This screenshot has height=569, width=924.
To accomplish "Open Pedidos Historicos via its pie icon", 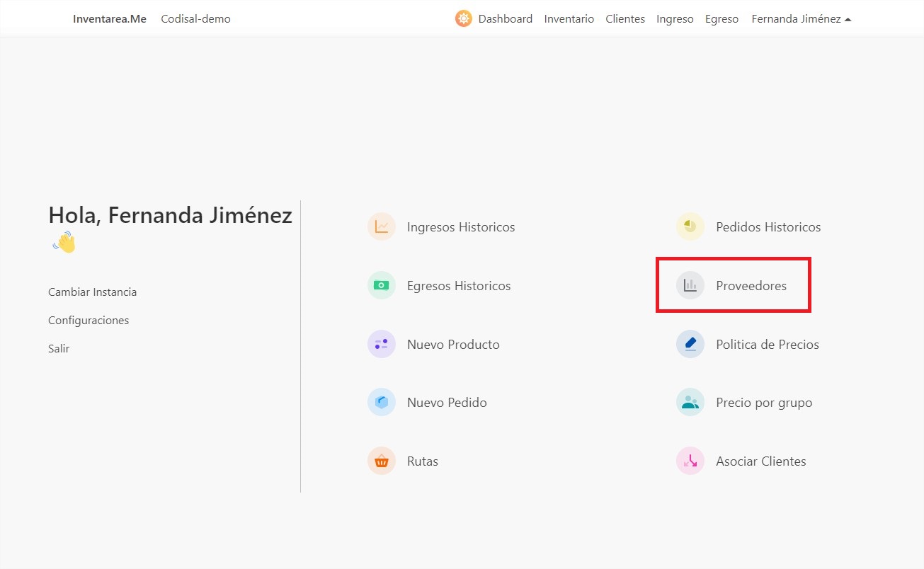I will 690,226.
